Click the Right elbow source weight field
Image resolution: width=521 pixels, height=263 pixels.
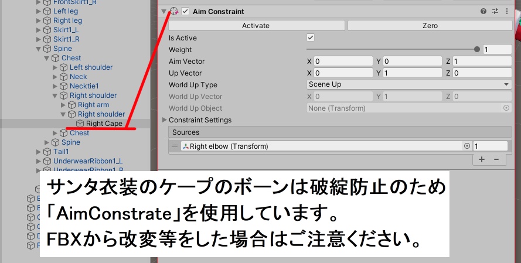click(x=490, y=146)
